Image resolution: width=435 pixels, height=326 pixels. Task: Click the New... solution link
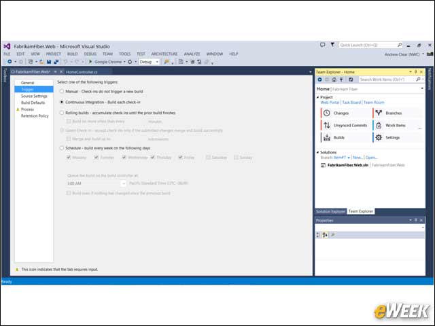pos(358,158)
